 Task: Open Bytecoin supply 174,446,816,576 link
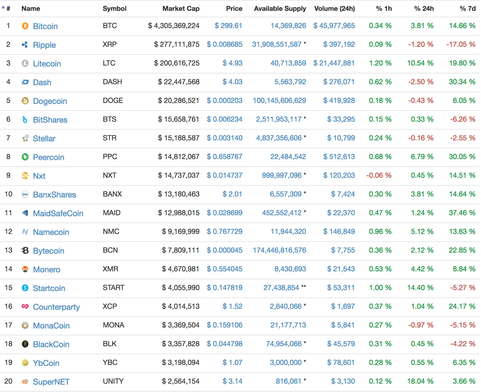tap(280, 250)
